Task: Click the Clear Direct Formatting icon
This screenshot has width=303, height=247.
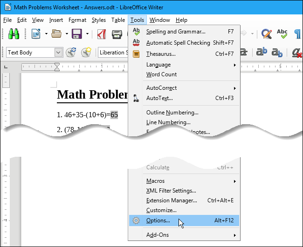Action: (297, 53)
